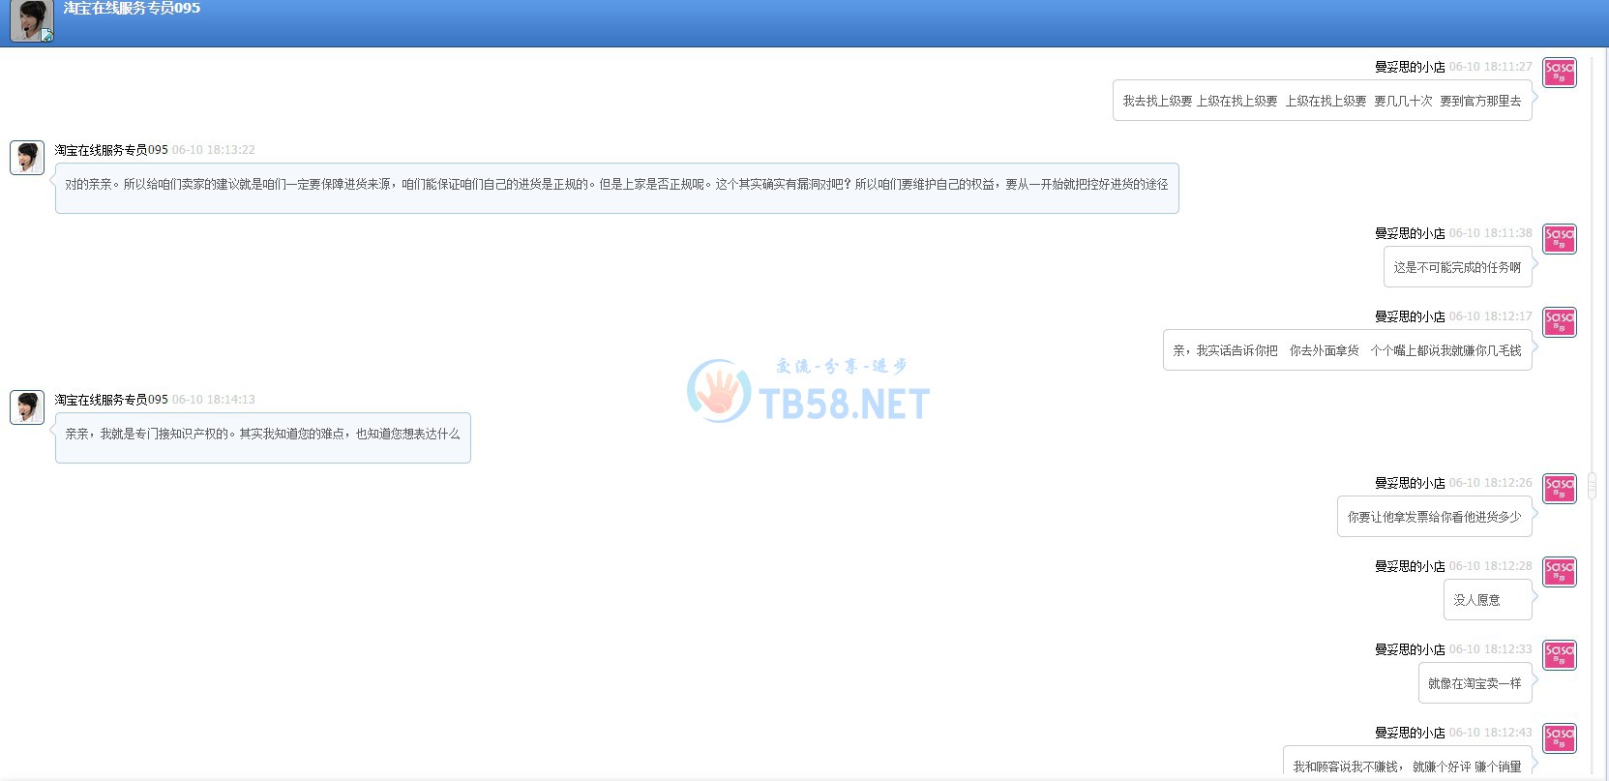The image size is (1609, 781).
Task: Click the message bubble 这是不可能完成的任务啊
Action: click(x=1457, y=267)
